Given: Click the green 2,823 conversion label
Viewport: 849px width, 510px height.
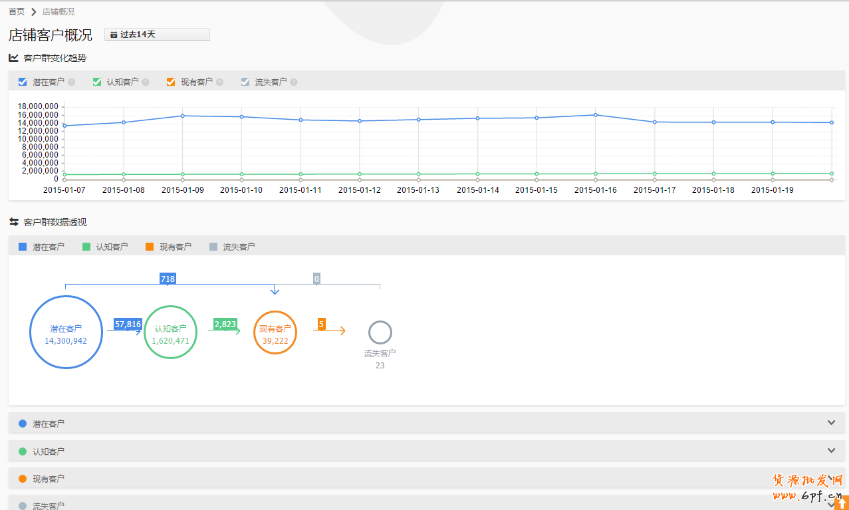Looking at the screenshot, I should coord(225,324).
